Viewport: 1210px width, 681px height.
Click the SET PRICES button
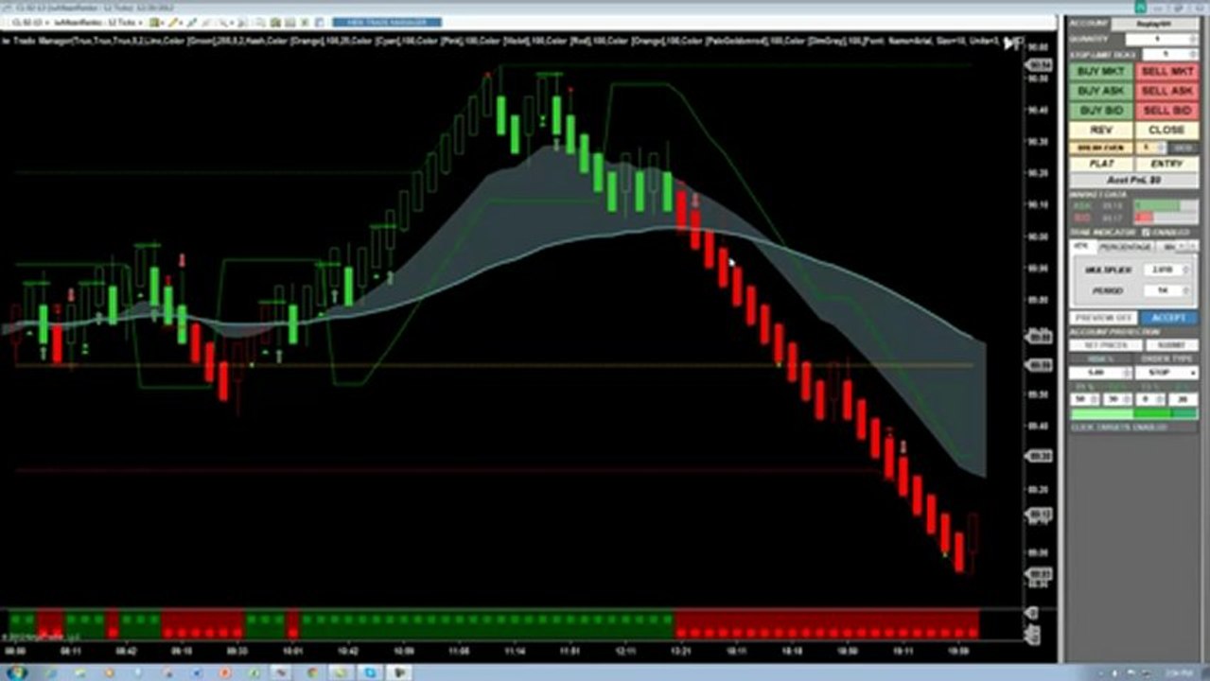[1106, 345]
